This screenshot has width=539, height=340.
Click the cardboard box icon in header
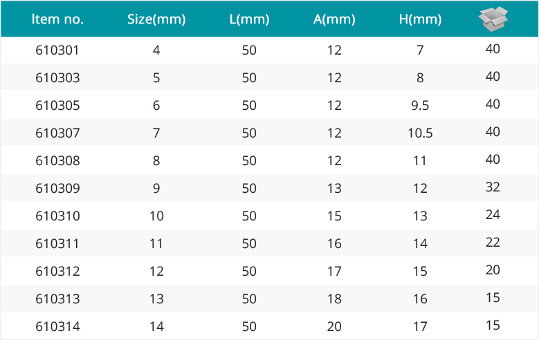pos(493,19)
